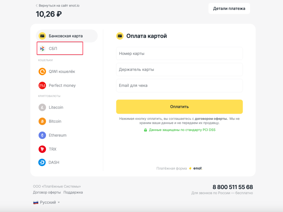Choose the СБП payment icon
283x212 pixels.
42,48
